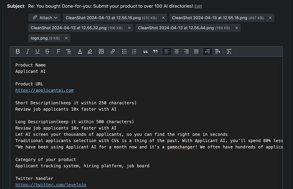
Task: Remove CleanShot 12.55.18.png attachment
Action: pos(270,18)
